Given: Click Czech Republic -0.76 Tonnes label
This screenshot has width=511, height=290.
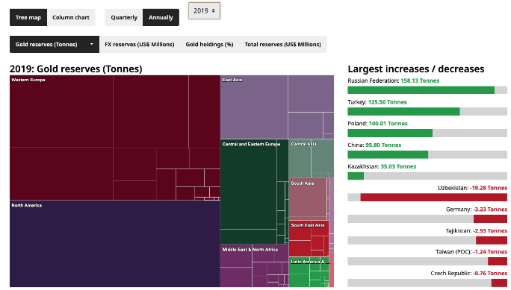Looking at the screenshot, I should pyautogui.click(x=469, y=274).
